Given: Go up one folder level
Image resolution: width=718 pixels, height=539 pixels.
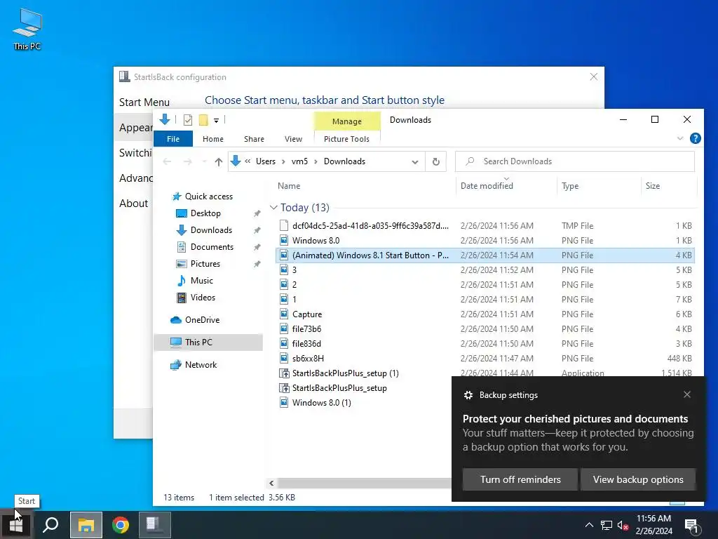Looking at the screenshot, I should click(219, 161).
